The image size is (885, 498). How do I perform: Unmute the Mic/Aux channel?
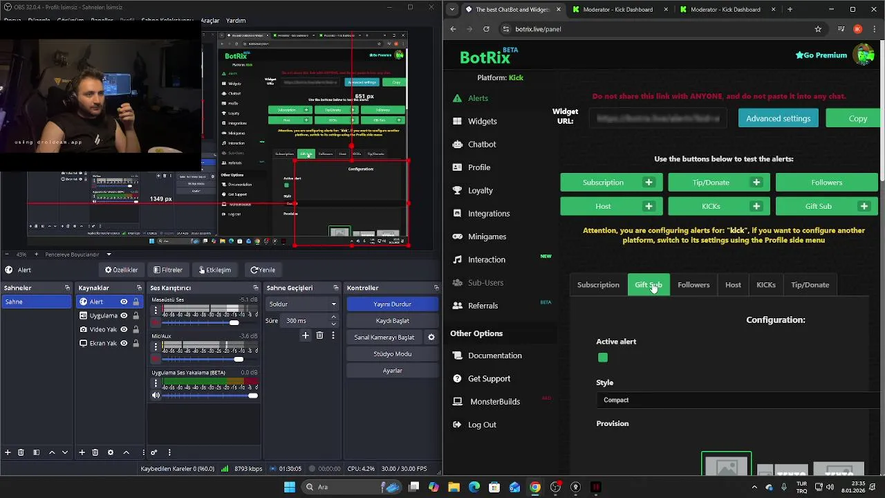(156, 359)
